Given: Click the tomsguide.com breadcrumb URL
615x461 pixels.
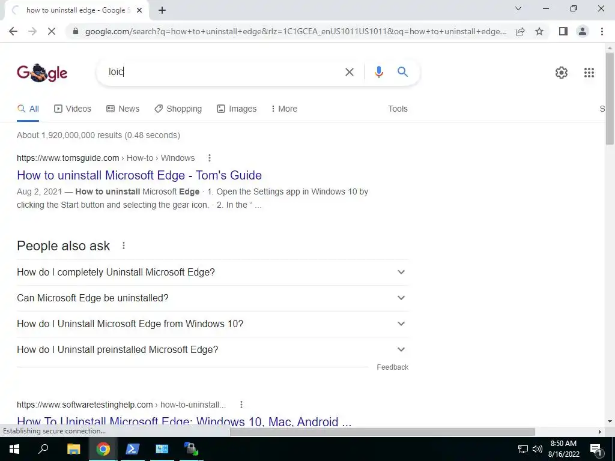Looking at the screenshot, I should pos(106,158).
